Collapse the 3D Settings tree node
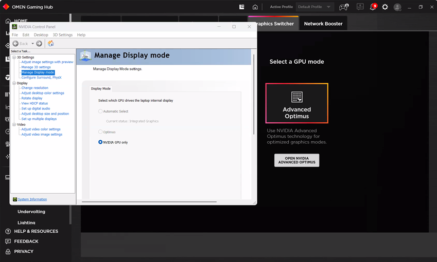 pos(14,58)
